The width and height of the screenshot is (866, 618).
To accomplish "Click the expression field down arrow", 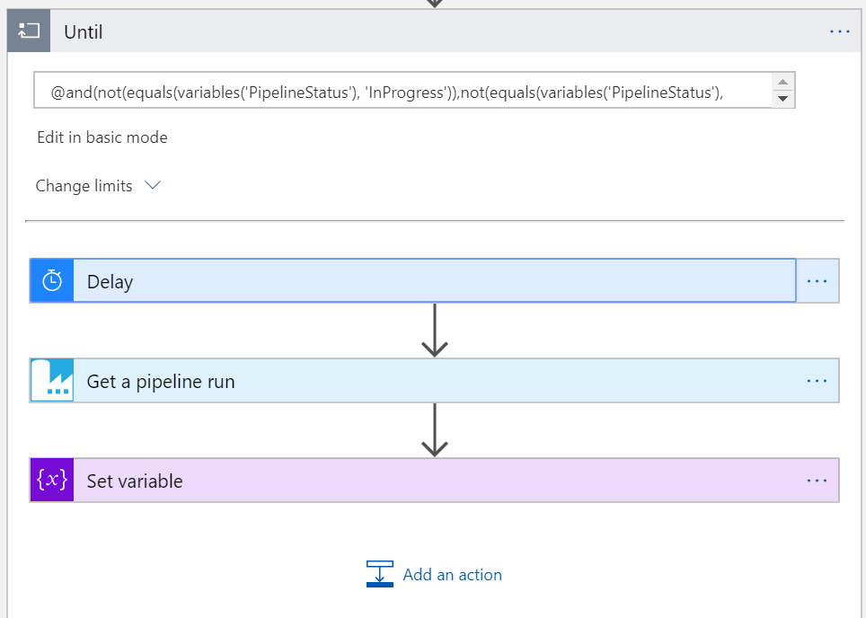I will click(x=782, y=99).
